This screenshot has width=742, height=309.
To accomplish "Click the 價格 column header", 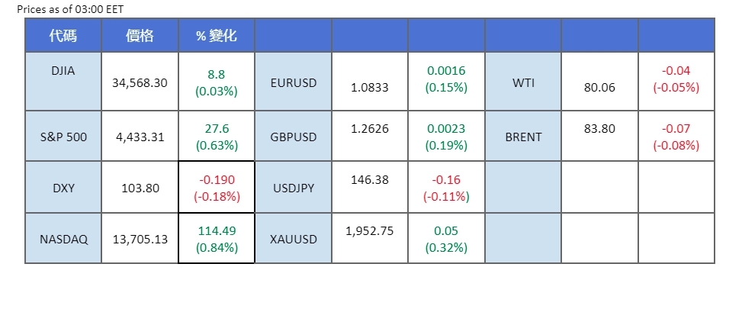I will [140, 36].
